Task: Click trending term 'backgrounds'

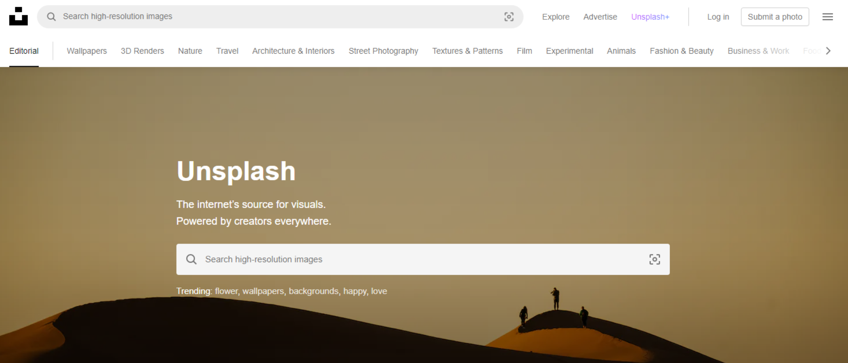Action: (314, 291)
